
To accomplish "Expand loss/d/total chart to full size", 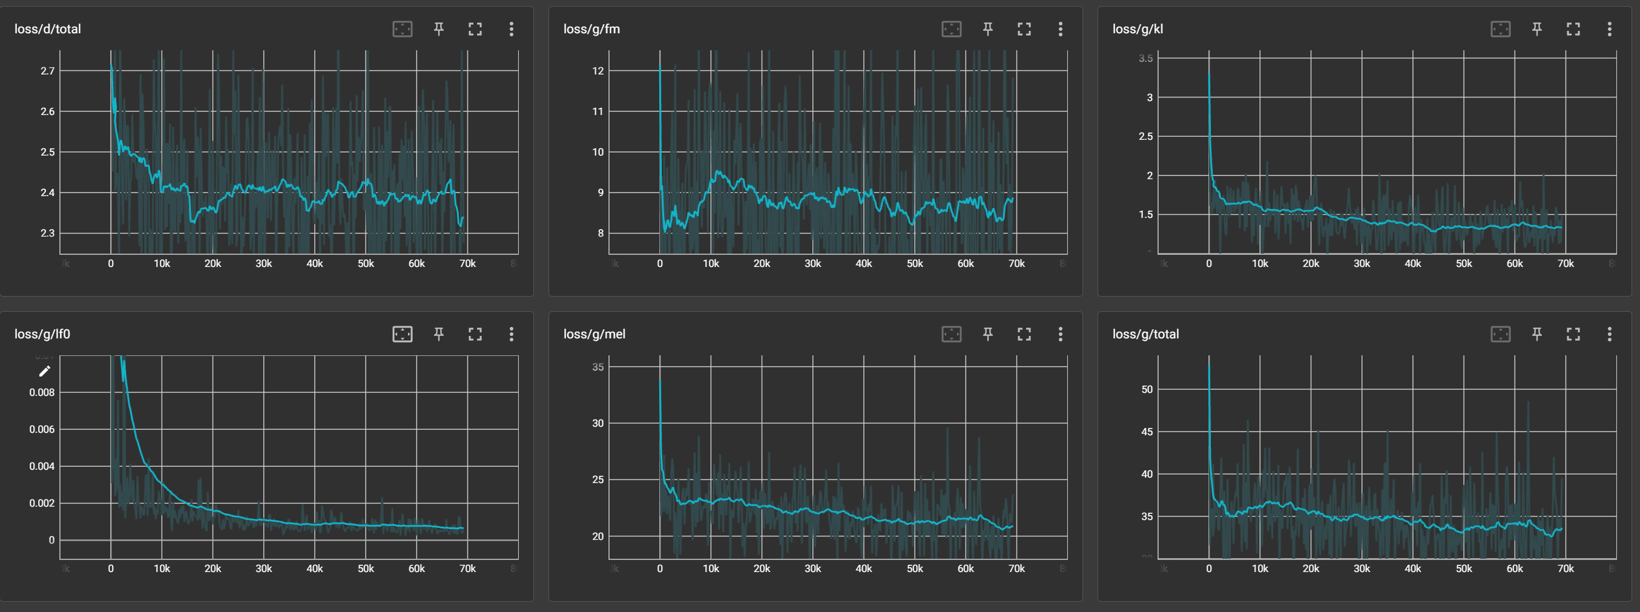I will pyautogui.click(x=475, y=28).
